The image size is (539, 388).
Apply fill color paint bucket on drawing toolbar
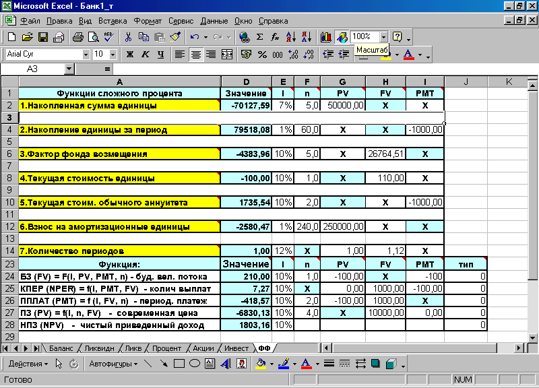point(261,364)
